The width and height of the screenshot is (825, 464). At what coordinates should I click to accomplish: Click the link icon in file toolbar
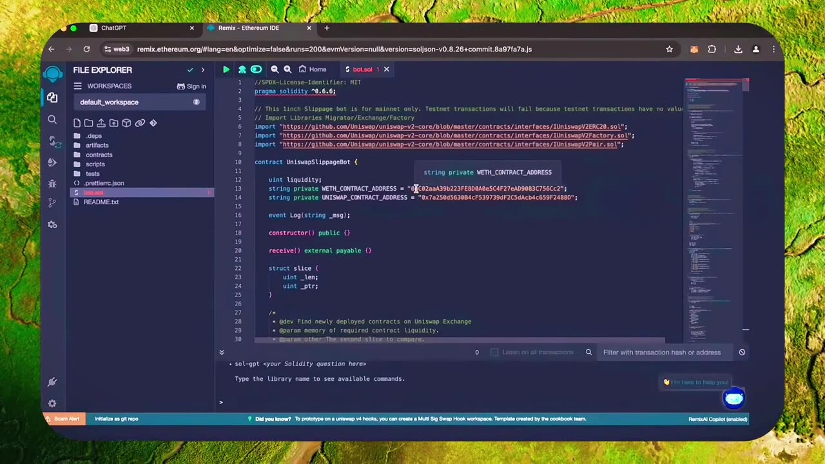[x=140, y=122]
